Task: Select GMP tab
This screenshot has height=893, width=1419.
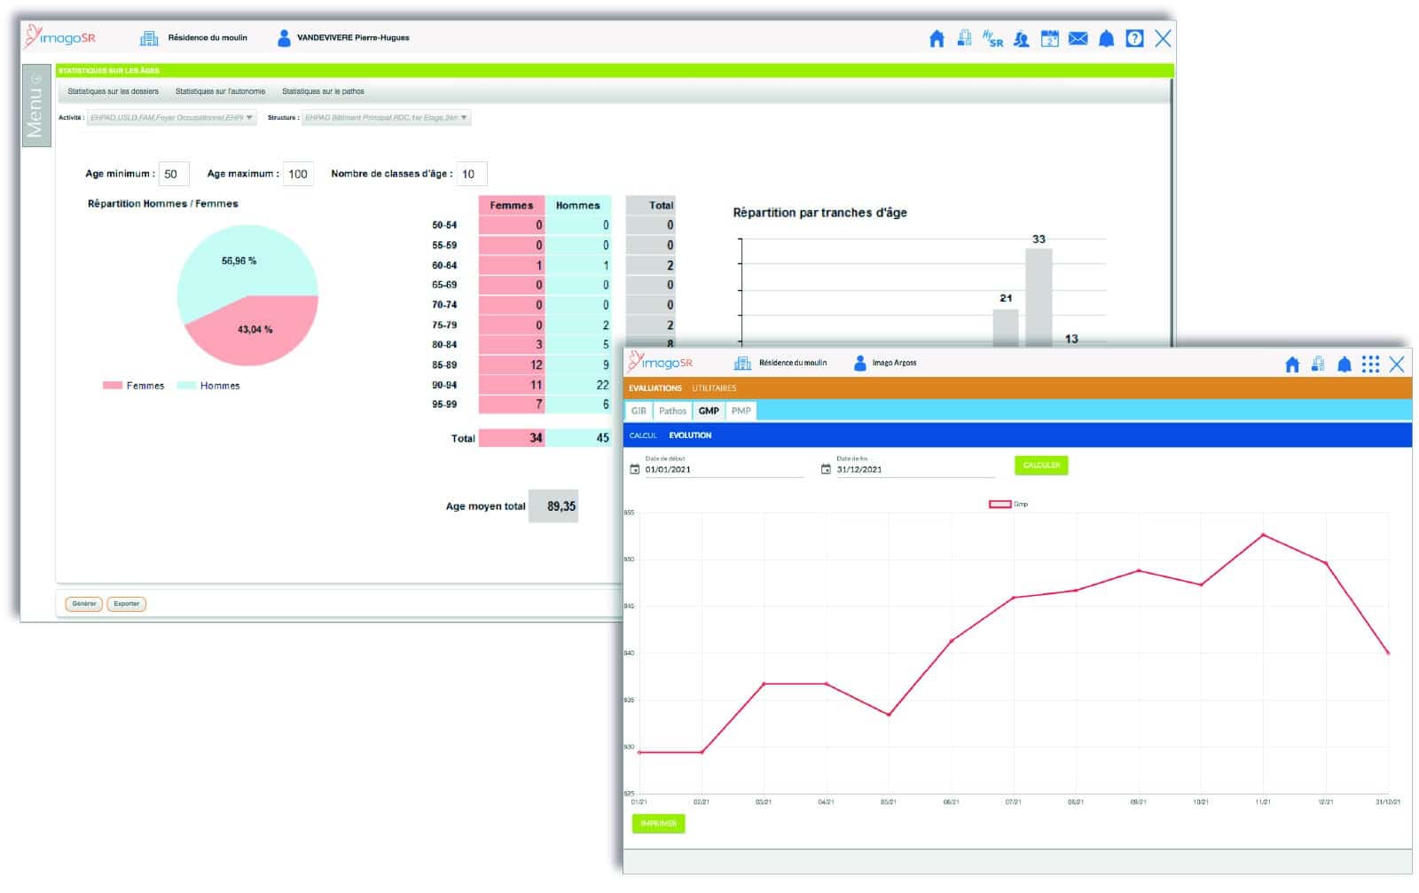Action: click(709, 411)
